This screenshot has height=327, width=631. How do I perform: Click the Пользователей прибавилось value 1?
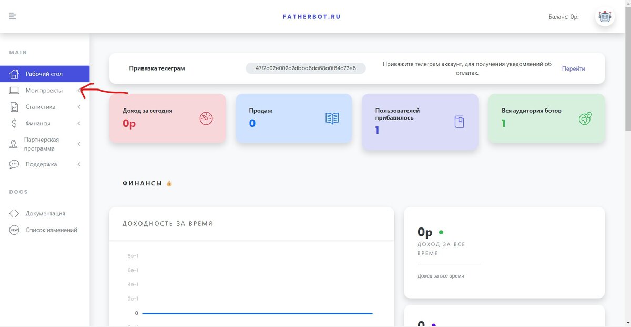click(x=378, y=130)
